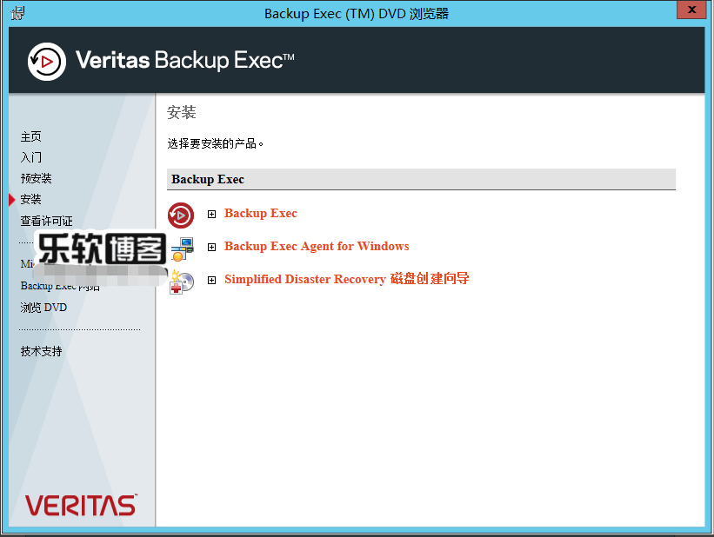The width and height of the screenshot is (714, 537).
Task: Click the Backup Exec product icon
Action: [x=181, y=215]
